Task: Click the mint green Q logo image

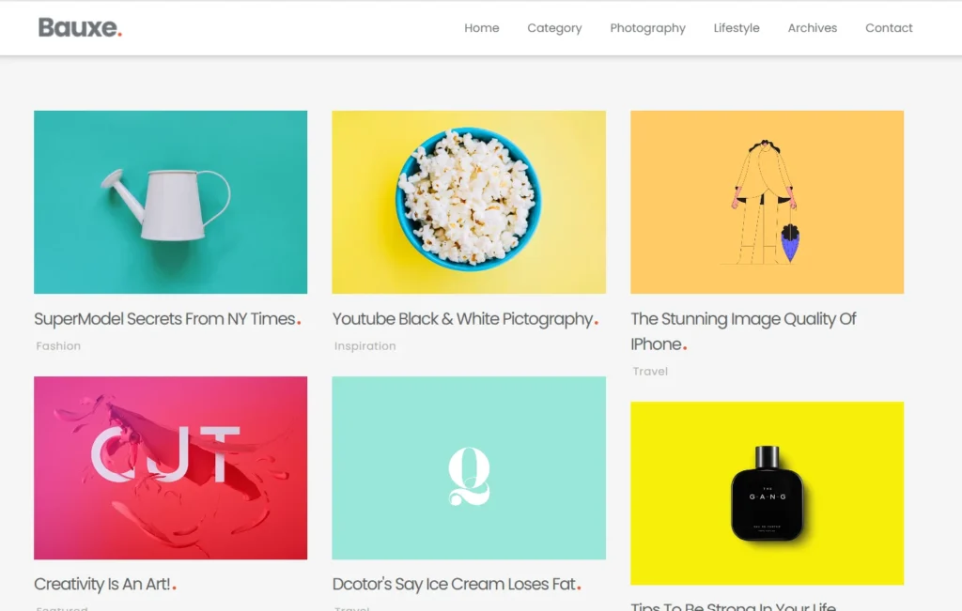Action: point(468,467)
